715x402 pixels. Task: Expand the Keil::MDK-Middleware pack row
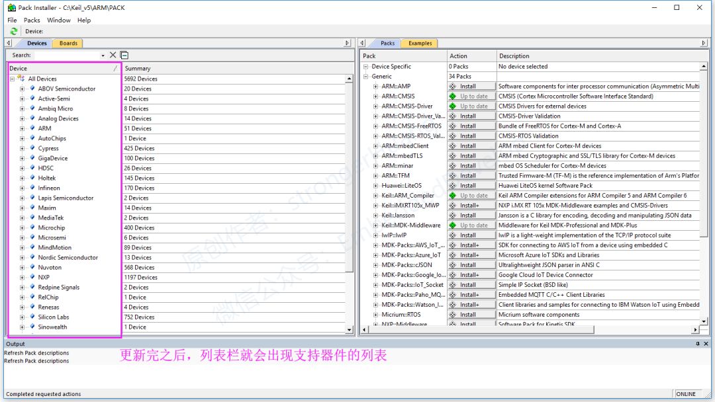point(375,225)
